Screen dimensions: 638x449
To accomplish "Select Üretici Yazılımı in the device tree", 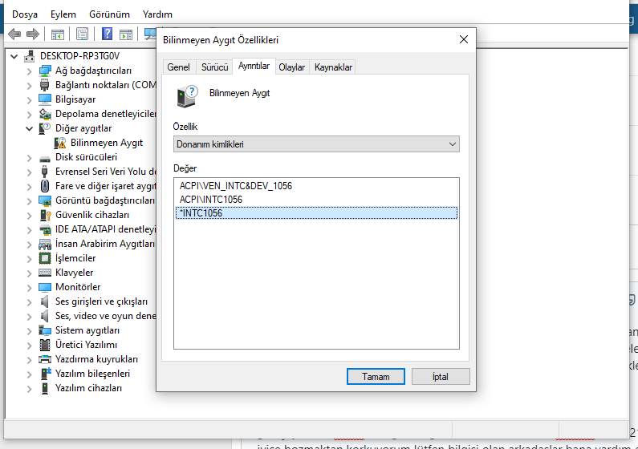I will coord(86,345).
